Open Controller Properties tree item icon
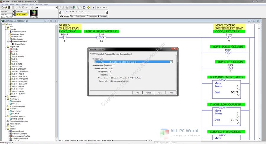Image resolution: width=266 pixels, height=144 pixels. (x=11, y=32)
